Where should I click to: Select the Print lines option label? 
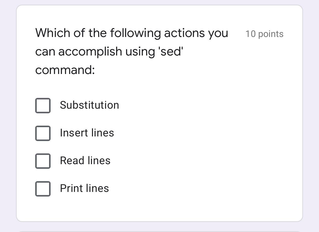pos(85,189)
